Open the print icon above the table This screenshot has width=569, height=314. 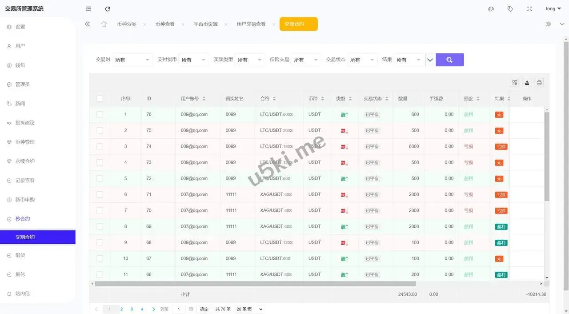[539, 83]
